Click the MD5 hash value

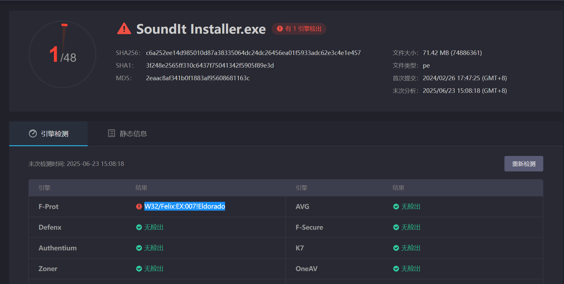(198, 78)
